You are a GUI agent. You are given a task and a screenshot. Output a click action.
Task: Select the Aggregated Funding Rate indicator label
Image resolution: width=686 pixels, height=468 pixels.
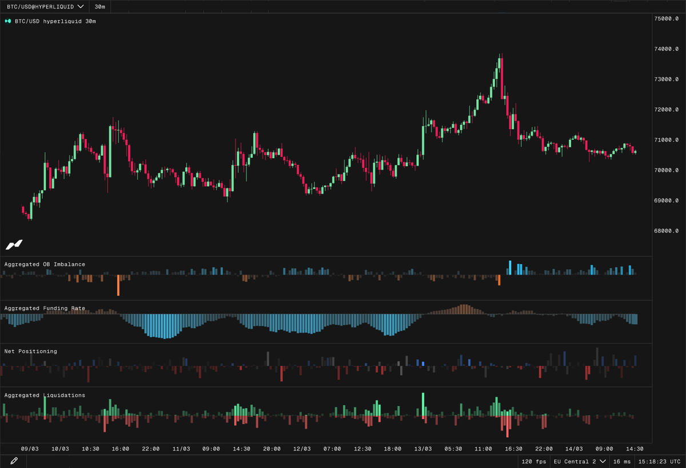coord(45,308)
